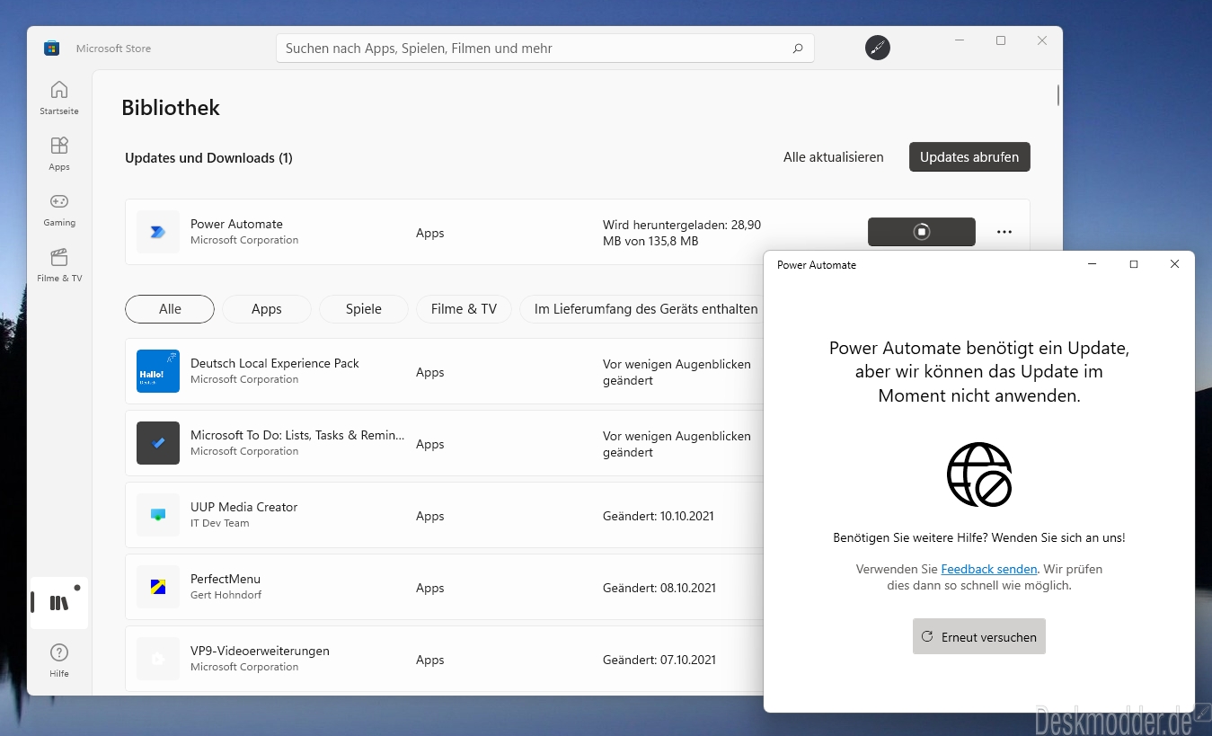Click Alle aktualisieren

click(x=834, y=157)
